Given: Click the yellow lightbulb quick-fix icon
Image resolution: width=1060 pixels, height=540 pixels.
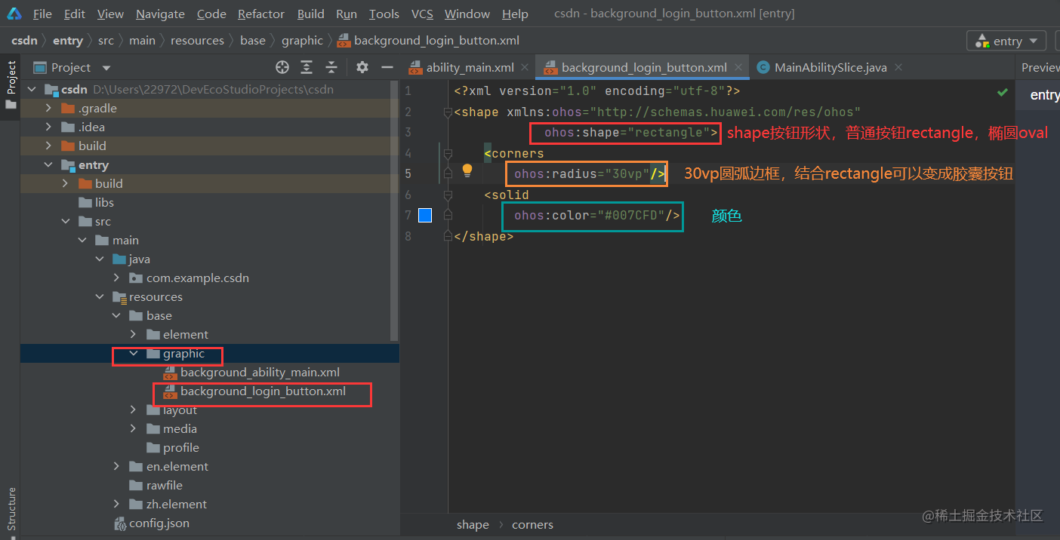Looking at the screenshot, I should 467,170.
